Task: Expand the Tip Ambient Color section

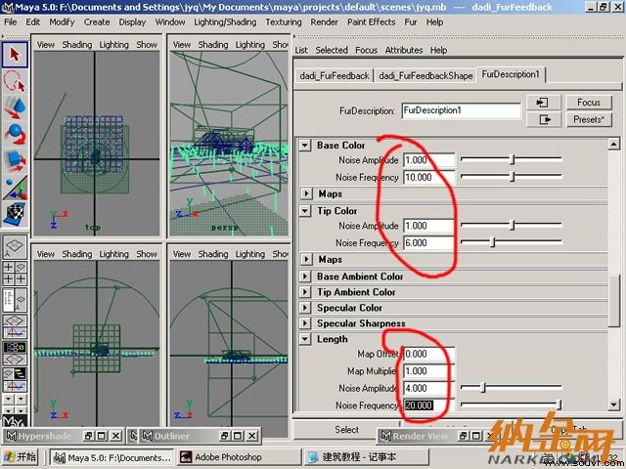Action: click(305, 292)
